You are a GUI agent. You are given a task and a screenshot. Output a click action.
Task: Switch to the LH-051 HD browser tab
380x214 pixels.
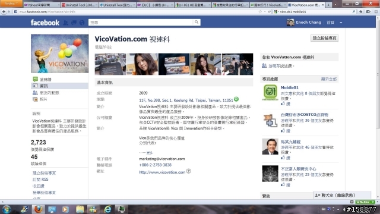192,5
